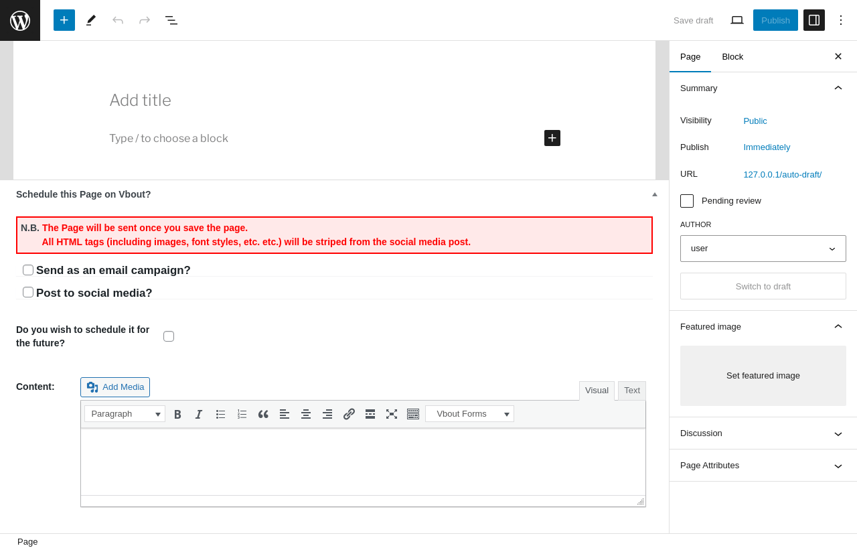Toggle Bold in the content editor
The width and height of the screenshot is (857, 550).
tap(177, 414)
